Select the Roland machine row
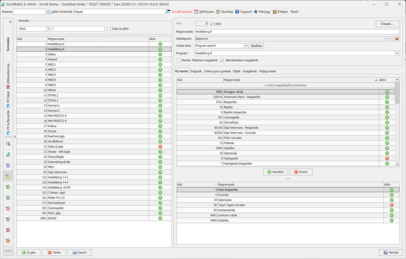406x259 pixels. (x=56, y=59)
